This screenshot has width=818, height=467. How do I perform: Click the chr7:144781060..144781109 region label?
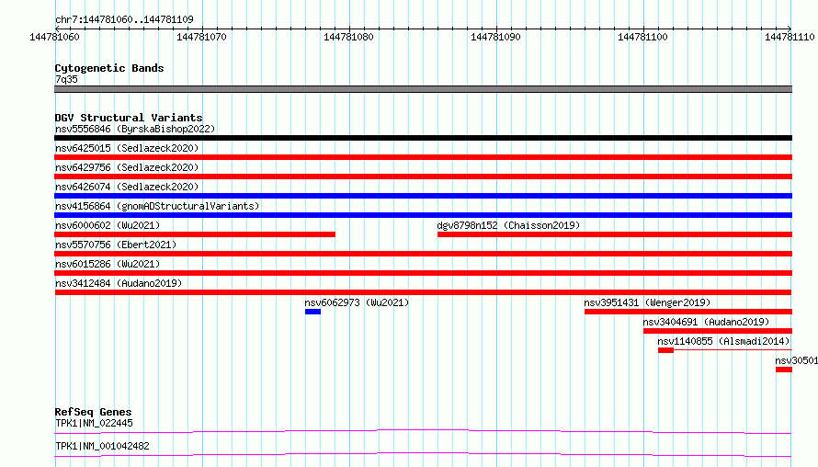pos(124,19)
